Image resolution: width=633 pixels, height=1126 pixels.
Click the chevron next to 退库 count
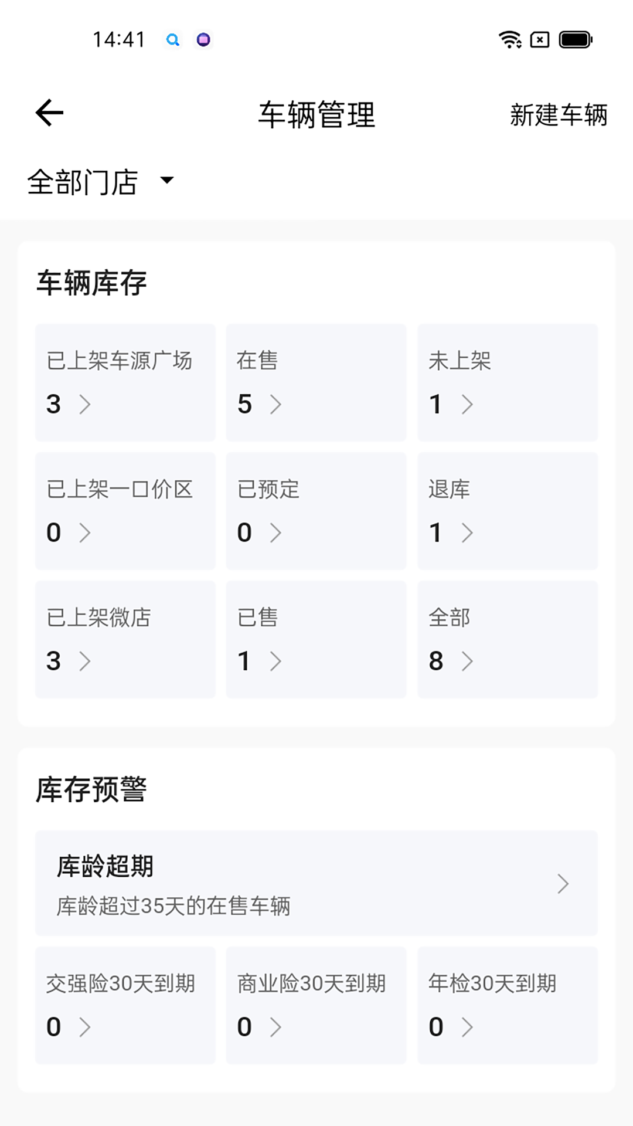[467, 533]
